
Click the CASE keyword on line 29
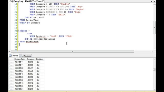pyautogui.click(x=30, y=33)
